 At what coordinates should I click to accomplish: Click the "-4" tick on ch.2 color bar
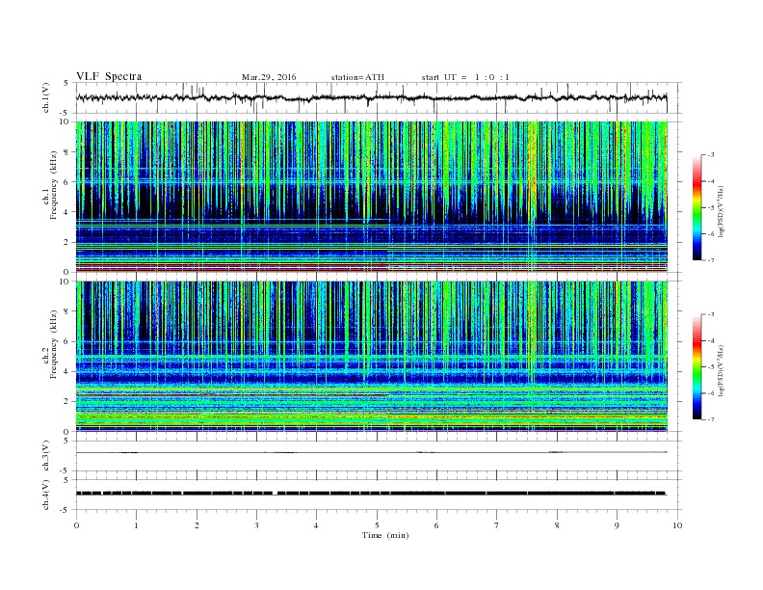pos(711,340)
